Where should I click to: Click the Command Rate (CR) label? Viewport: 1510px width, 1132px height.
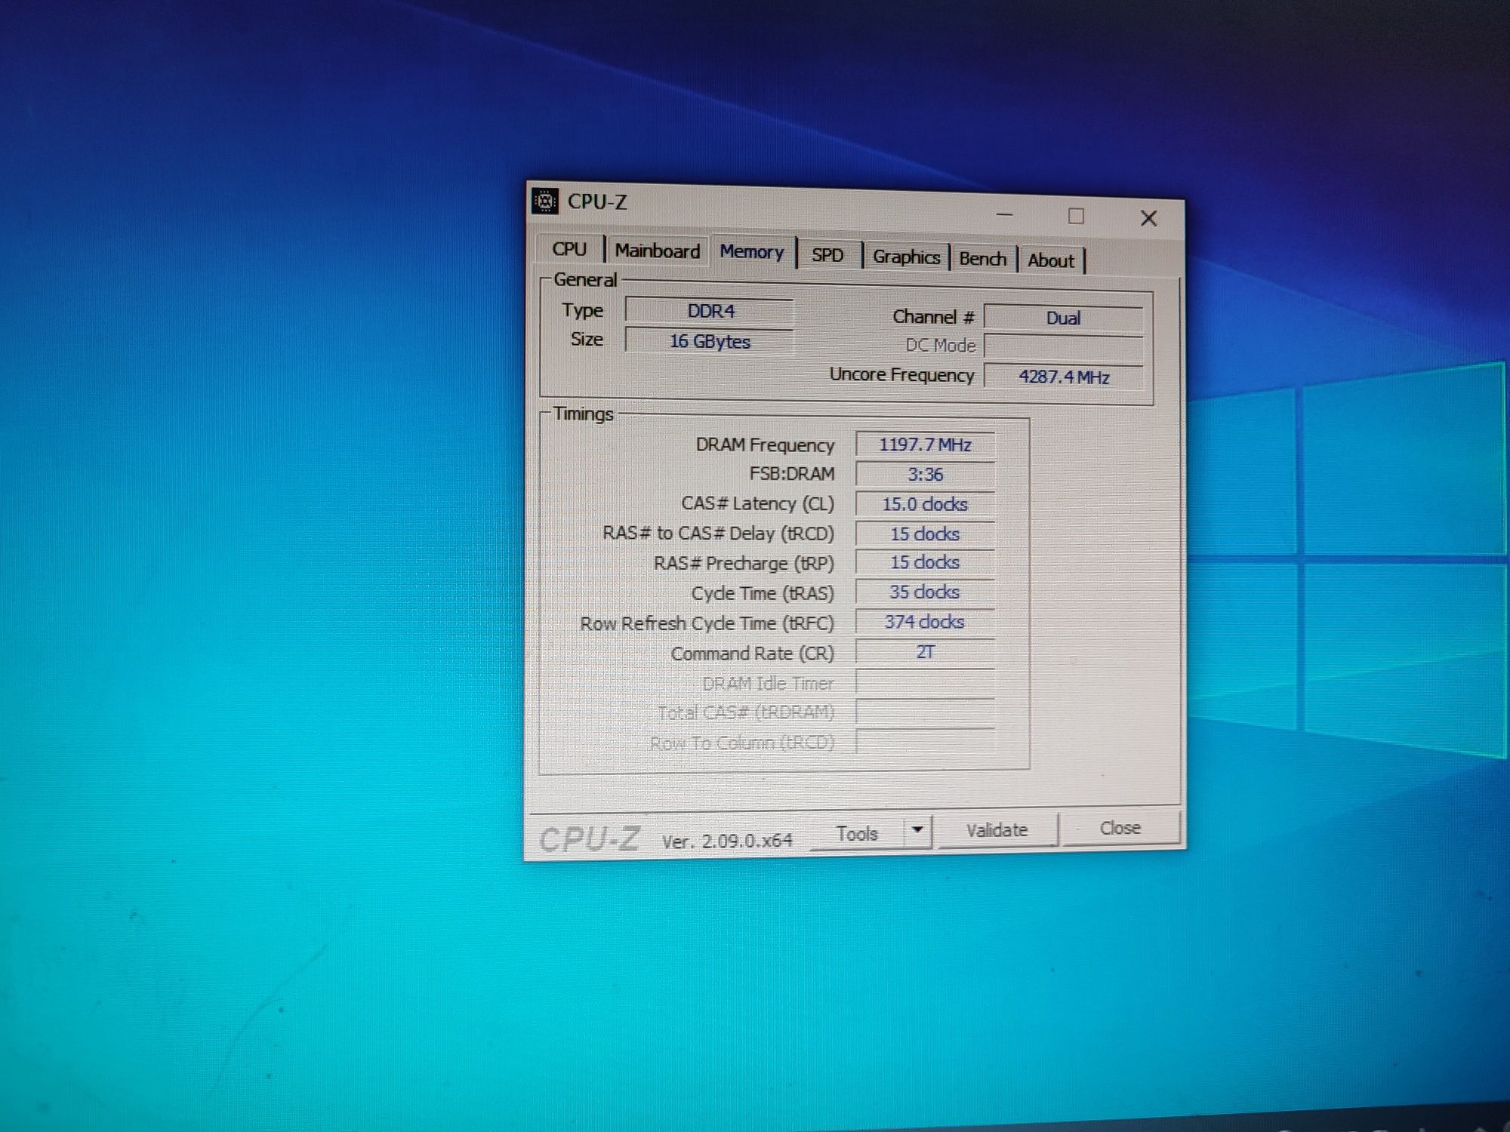(x=753, y=654)
